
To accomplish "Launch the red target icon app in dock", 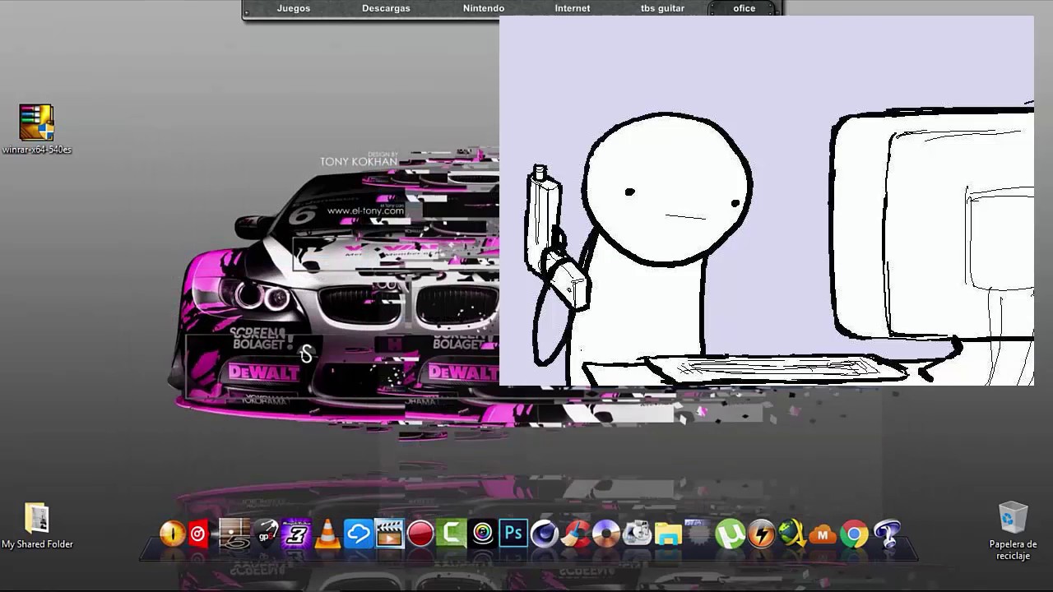I will [199, 534].
